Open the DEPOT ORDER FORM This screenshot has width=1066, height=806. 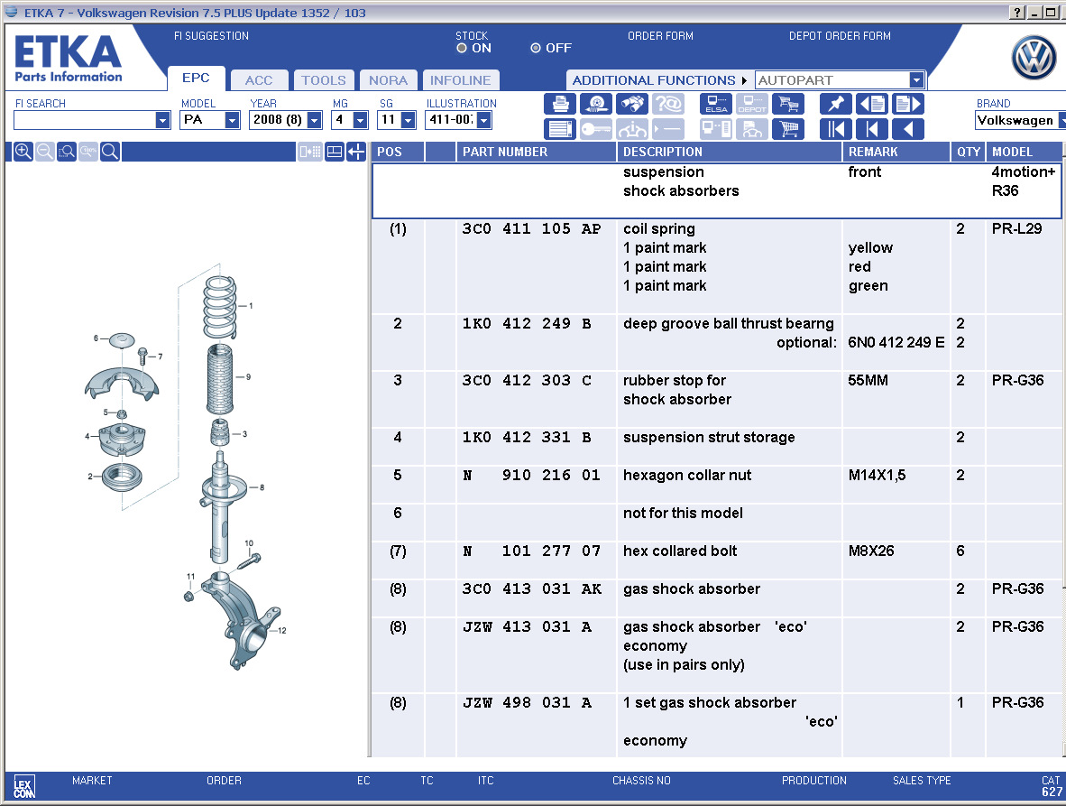840,36
